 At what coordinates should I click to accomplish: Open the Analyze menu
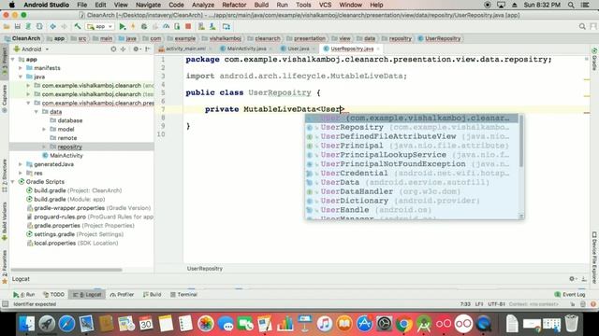click(x=203, y=5)
